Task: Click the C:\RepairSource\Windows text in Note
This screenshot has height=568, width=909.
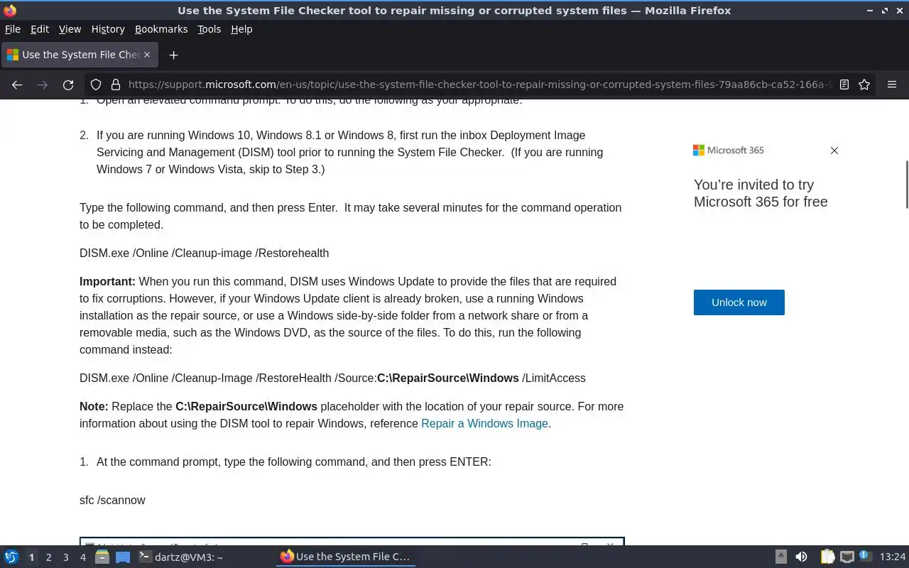Action: point(246,406)
